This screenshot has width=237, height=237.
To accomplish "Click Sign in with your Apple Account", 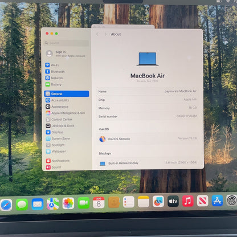I will coord(66,54).
